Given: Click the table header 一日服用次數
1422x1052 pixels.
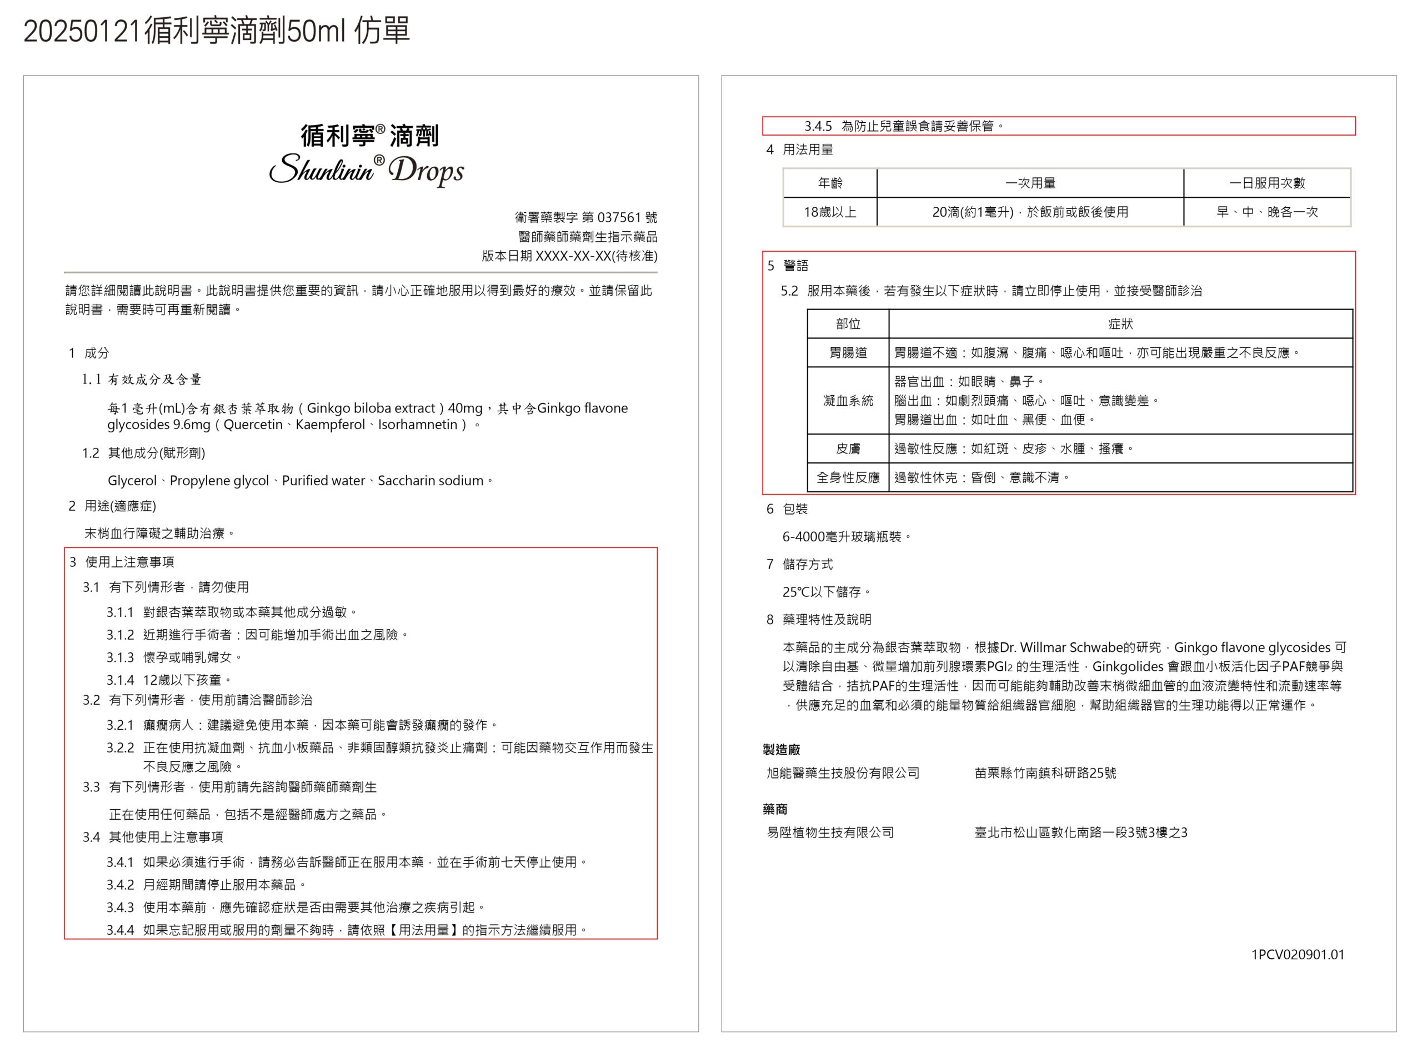Looking at the screenshot, I should click(x=1266, y=183).
